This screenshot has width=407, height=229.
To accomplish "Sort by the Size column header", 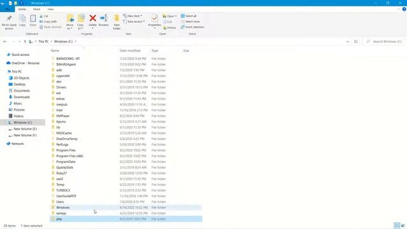I will (x=186, y=51).
